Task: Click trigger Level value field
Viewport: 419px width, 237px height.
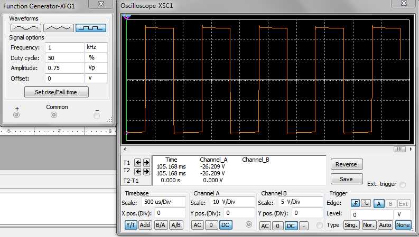Action: point(372,214)
